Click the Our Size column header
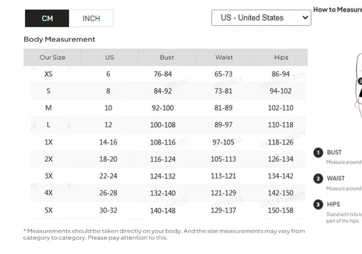The image size is (362, 254). coord(52,57)
